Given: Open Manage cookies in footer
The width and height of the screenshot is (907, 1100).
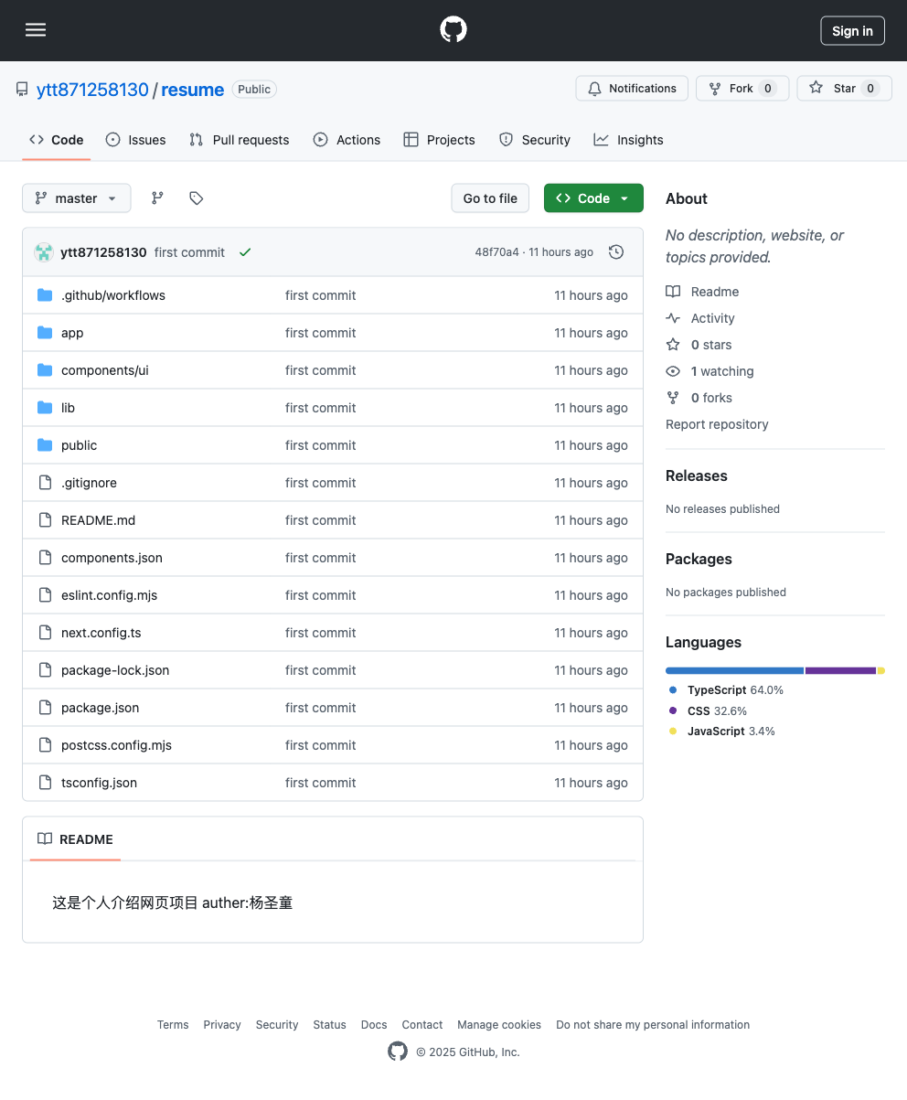Looking at the screenshot, I should (499, 1025).
